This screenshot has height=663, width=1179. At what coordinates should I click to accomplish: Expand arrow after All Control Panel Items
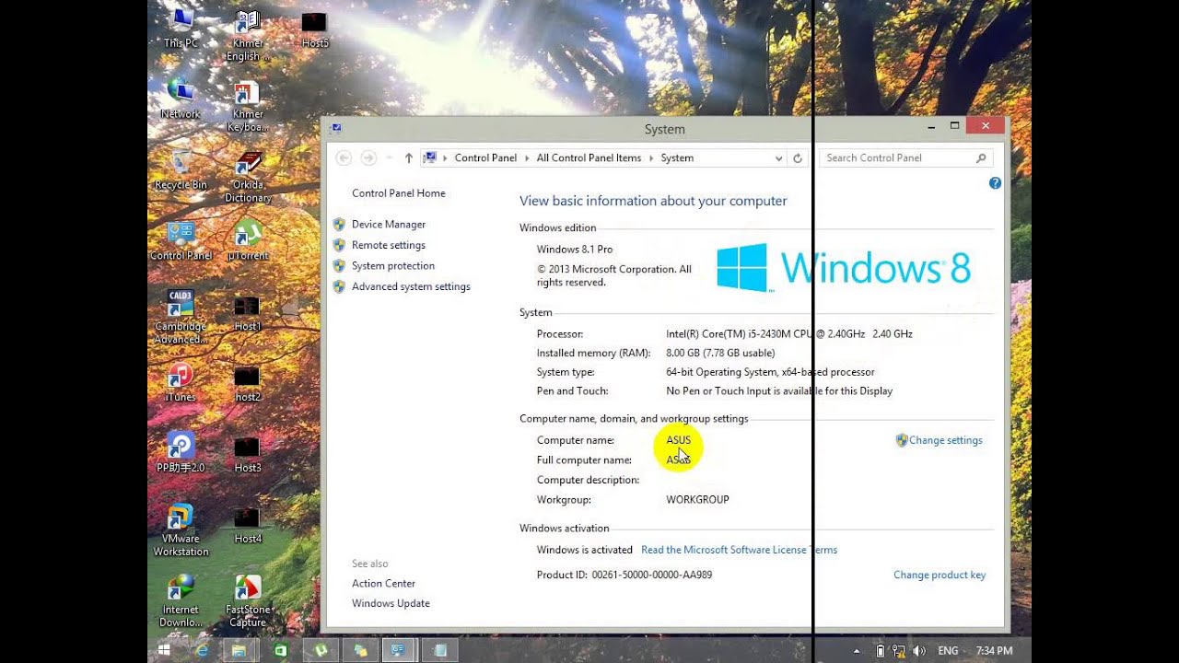coord(651,158)
